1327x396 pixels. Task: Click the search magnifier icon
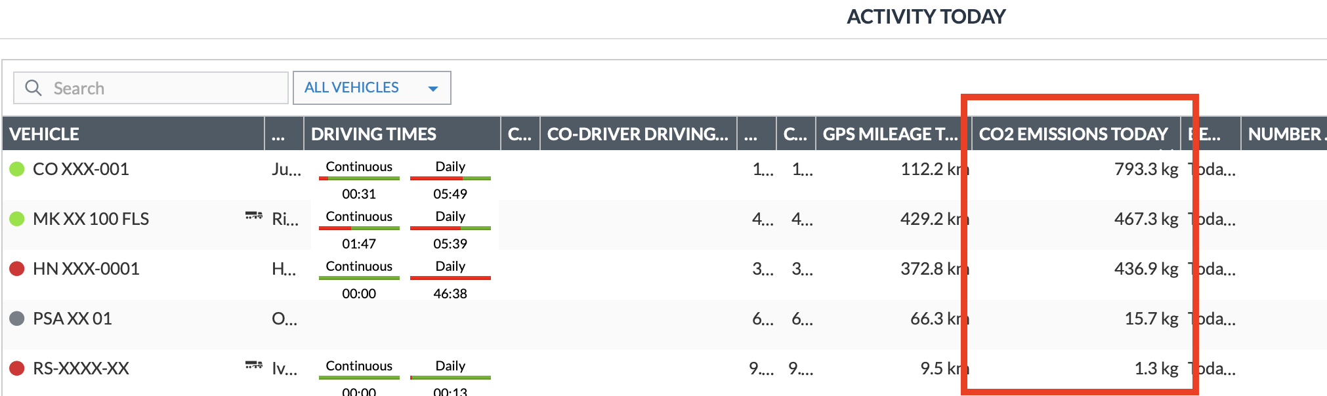coord(33,88)
